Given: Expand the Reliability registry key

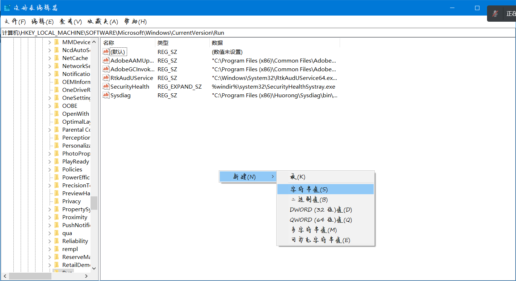Looking at the screenshot, I should click(x=50, y=241).
